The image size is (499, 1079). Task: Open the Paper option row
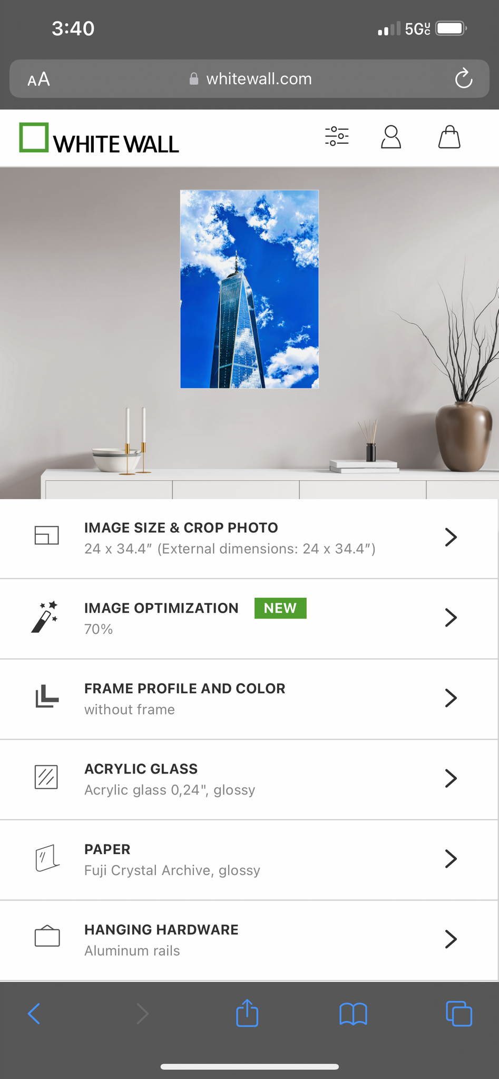(249, 860)
